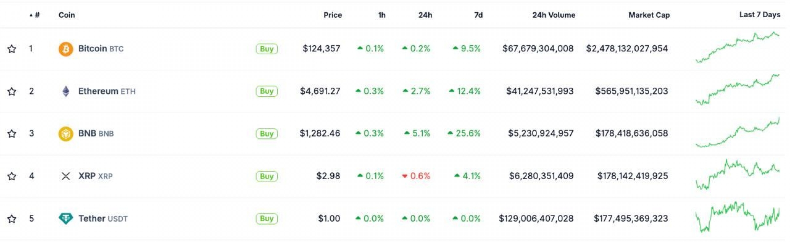Sort table by Market Cap header

pyautogui.click(x=649, y=15)
